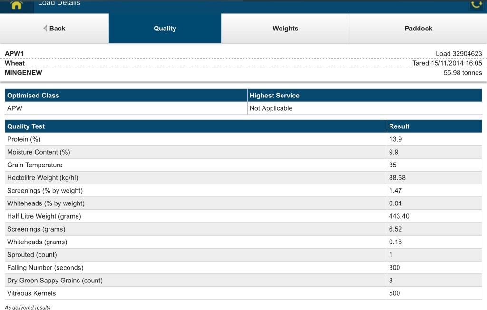Click the 35 grain temperature value
The height and width of the screenshot is (310, 487).
pos(392,165)
